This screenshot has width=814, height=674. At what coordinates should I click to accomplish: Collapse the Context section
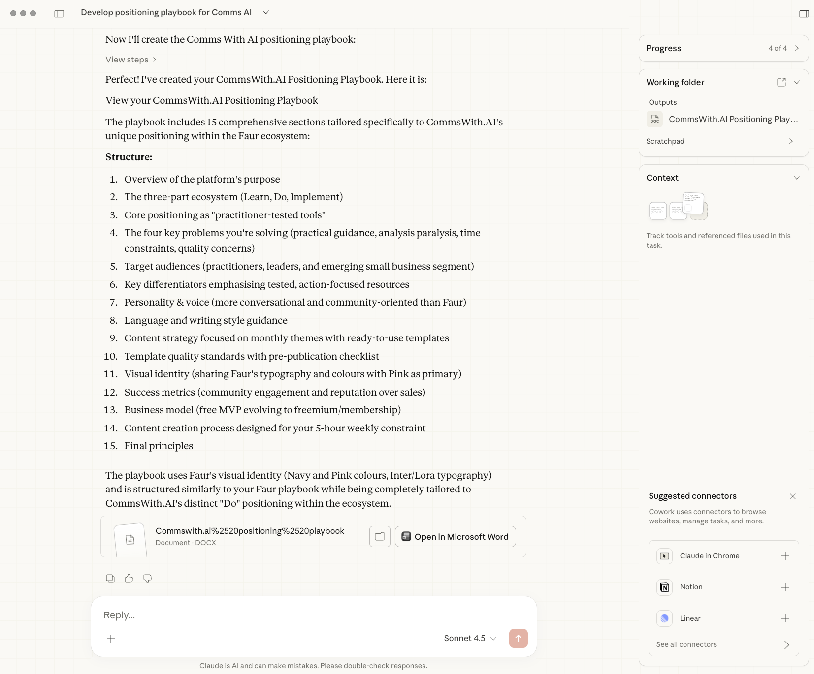[x=797, y=178]
